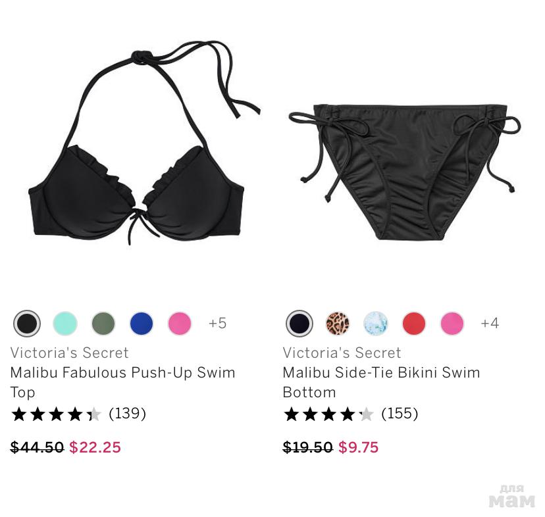Select royal blue swatch for swim top
The width and height of the screenshot is (545, 517).
click(x=142, y=324)
